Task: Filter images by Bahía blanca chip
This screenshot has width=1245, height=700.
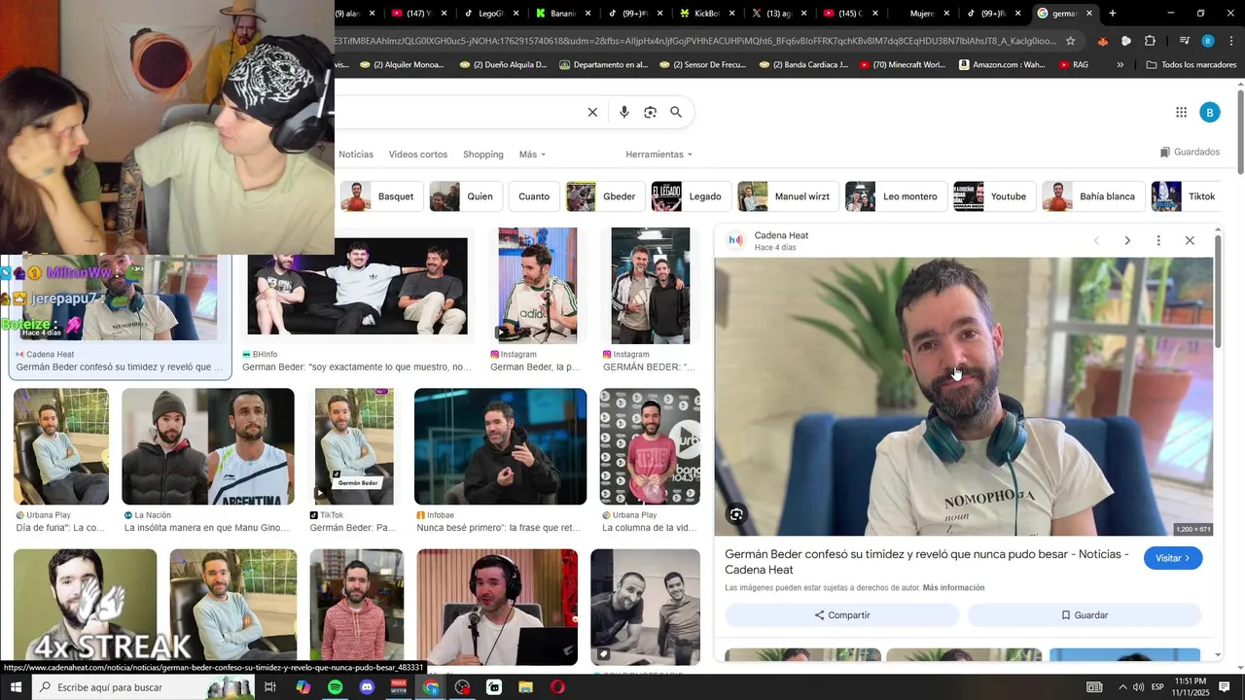Action: (1092, 196)
